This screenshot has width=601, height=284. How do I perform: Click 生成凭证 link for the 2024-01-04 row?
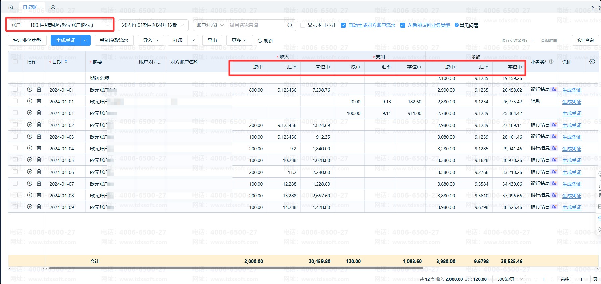[571, 149]
